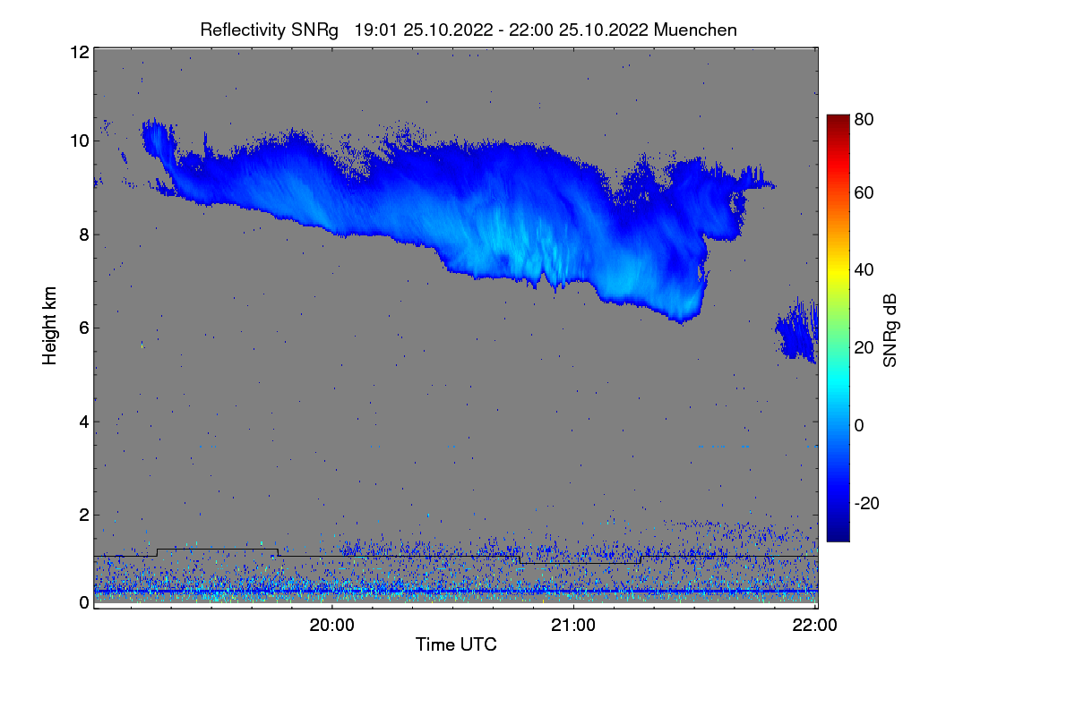Click the black stepped line near 1 km height
The image size is (1075, 716).
coord(455,556)
